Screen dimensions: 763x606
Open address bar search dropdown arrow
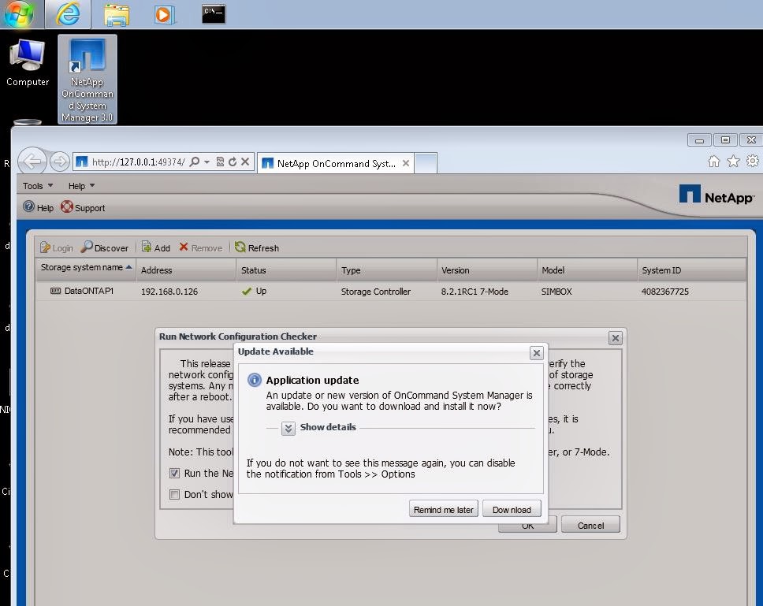[x=207, y=162]
